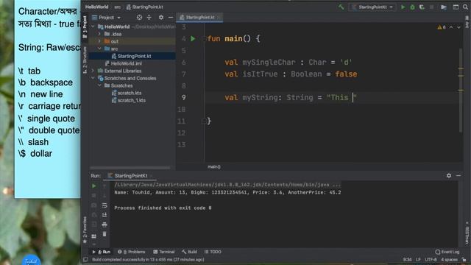Collapse the src folder

tap(100, 49)
